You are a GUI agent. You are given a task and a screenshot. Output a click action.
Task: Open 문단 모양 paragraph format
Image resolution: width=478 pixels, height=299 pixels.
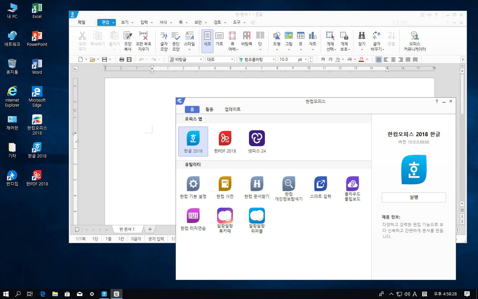[x=176, y=41]
